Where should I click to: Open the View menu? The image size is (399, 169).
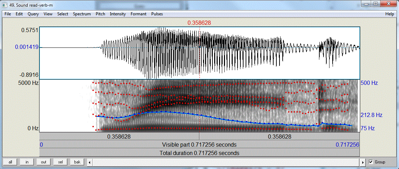click(x=48, y=14)
